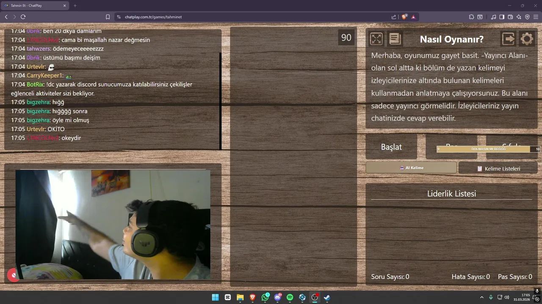
Task: Open File Explorer from the taskbar
Action: (x=240, y=297)
